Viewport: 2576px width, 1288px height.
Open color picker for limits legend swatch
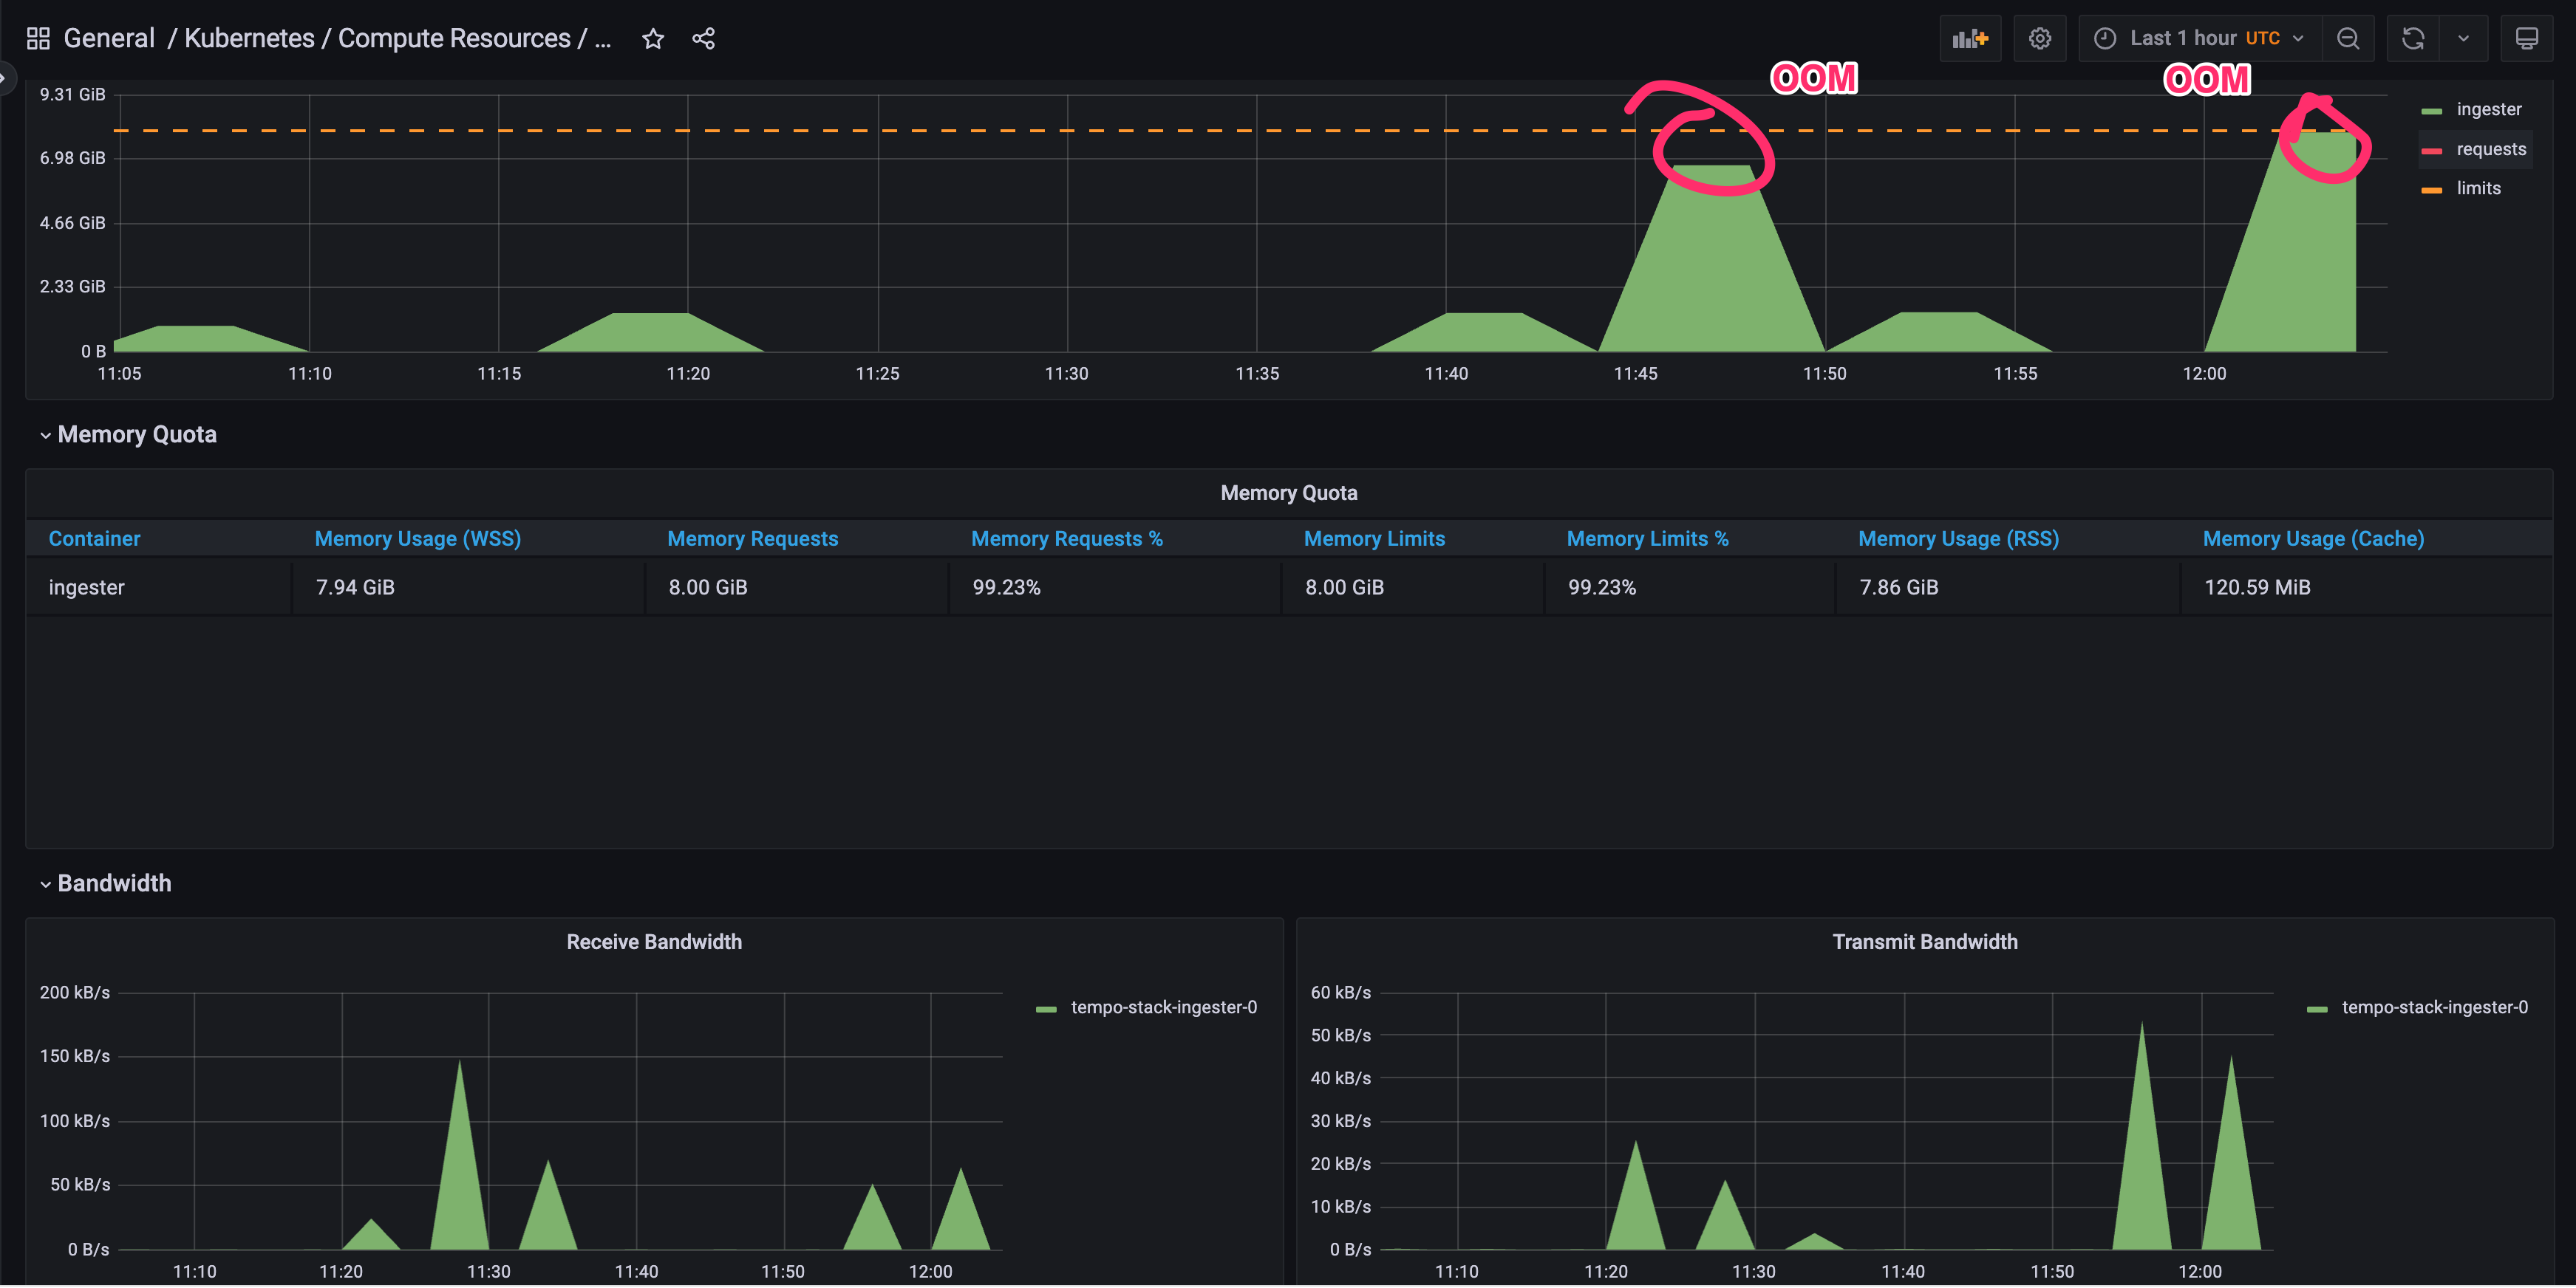coord(2432,190)
